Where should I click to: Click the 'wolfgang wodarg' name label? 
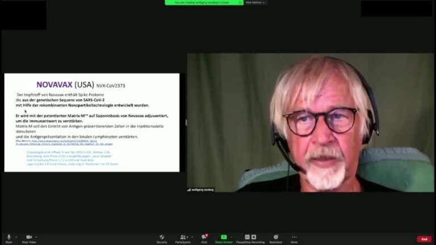(203, 190)
